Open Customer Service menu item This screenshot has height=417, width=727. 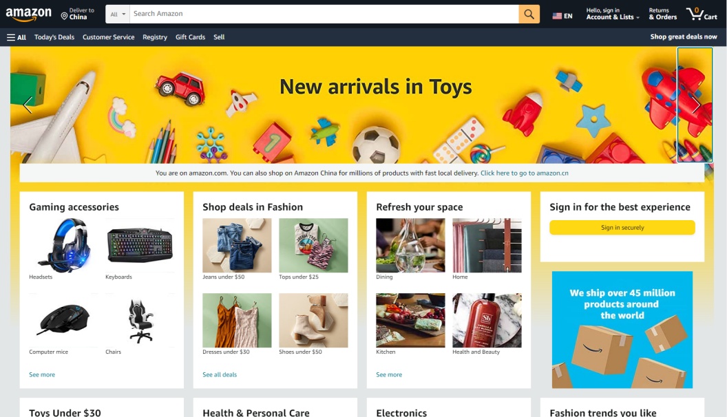[109, 37]
